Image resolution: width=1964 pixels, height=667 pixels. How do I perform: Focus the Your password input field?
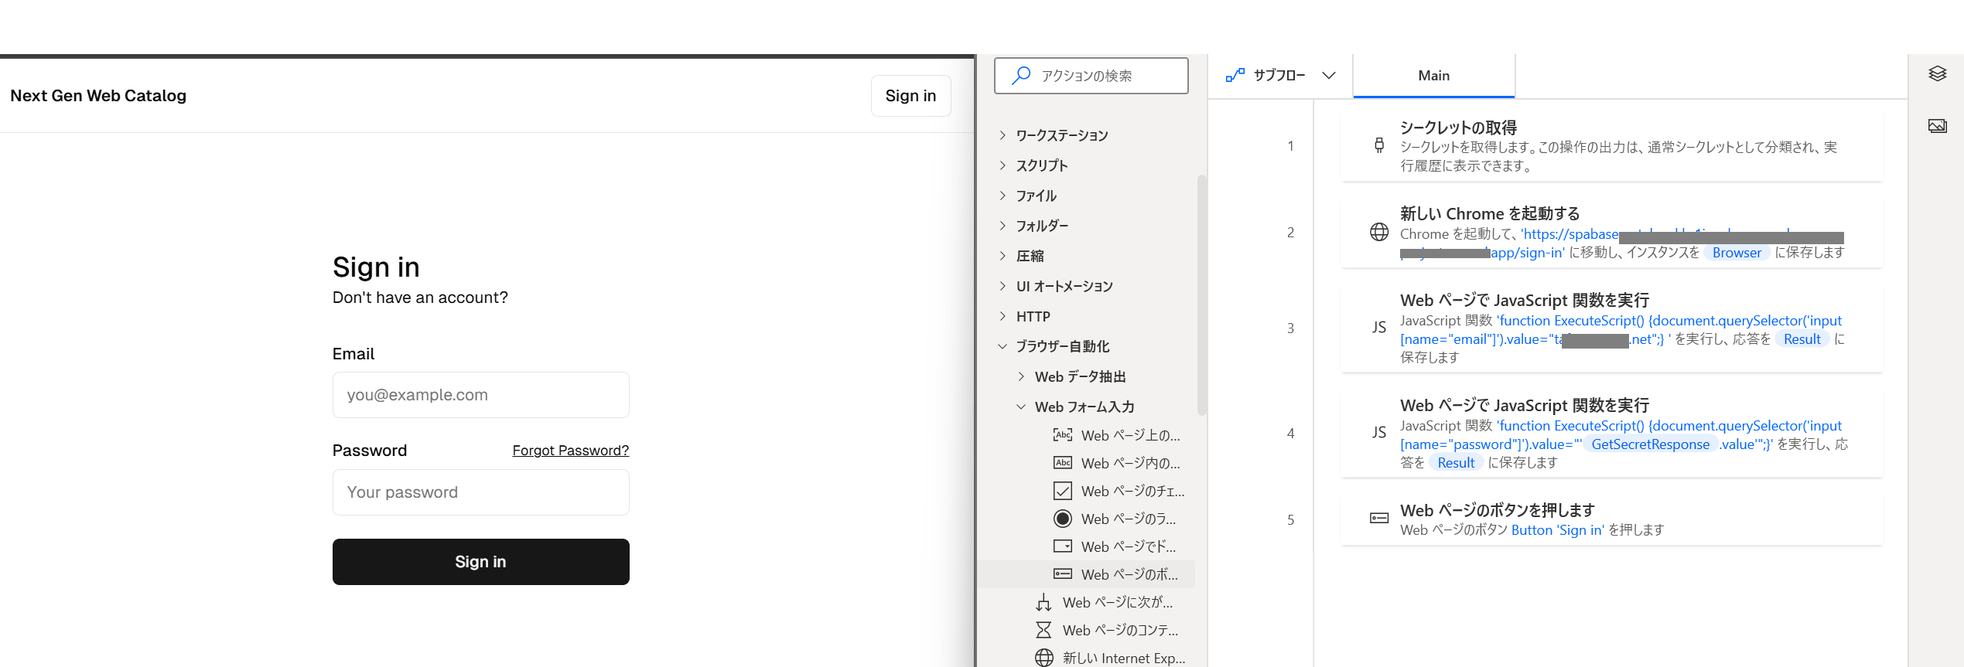pyautogui.click(x=480, y=492)
